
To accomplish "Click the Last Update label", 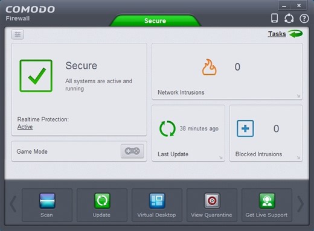I will [x=173, y=154].
